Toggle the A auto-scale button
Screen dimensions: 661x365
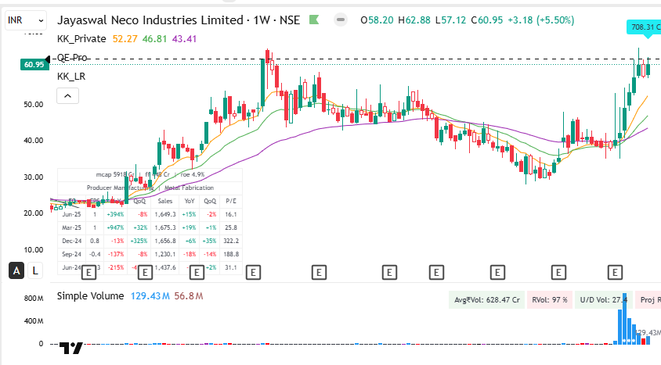point(16,270)
